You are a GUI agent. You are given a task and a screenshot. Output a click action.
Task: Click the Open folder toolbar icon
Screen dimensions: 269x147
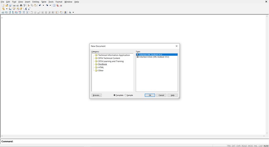pos(7,5)
